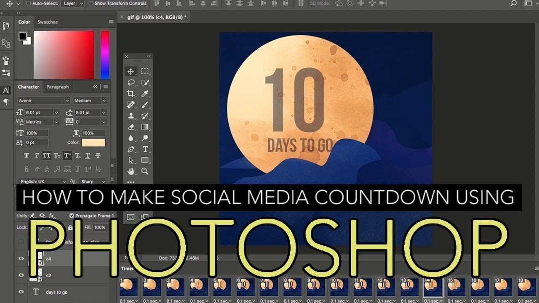Open the English: UK language dropdown

[x=42, y=182]
